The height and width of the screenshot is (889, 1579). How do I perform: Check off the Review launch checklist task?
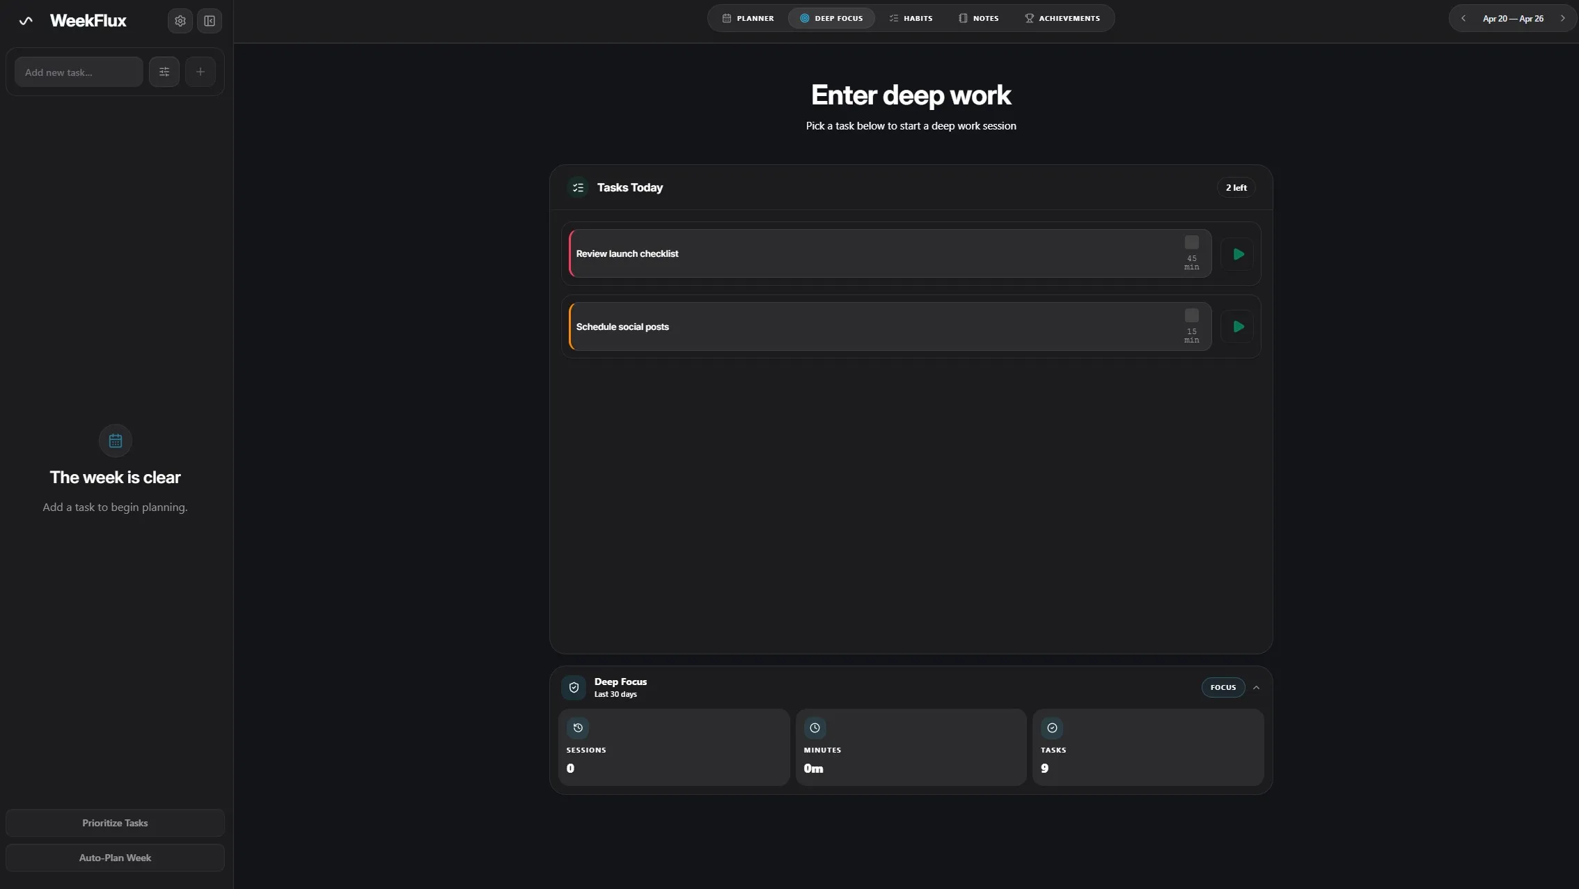[1192, 242]
